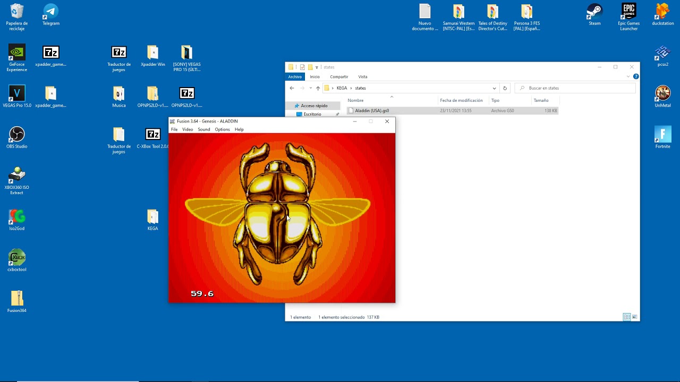Open Acceso rápido in the navigation pane
Image resolution: width=680 pixels, height=382 pixels.
314,106
